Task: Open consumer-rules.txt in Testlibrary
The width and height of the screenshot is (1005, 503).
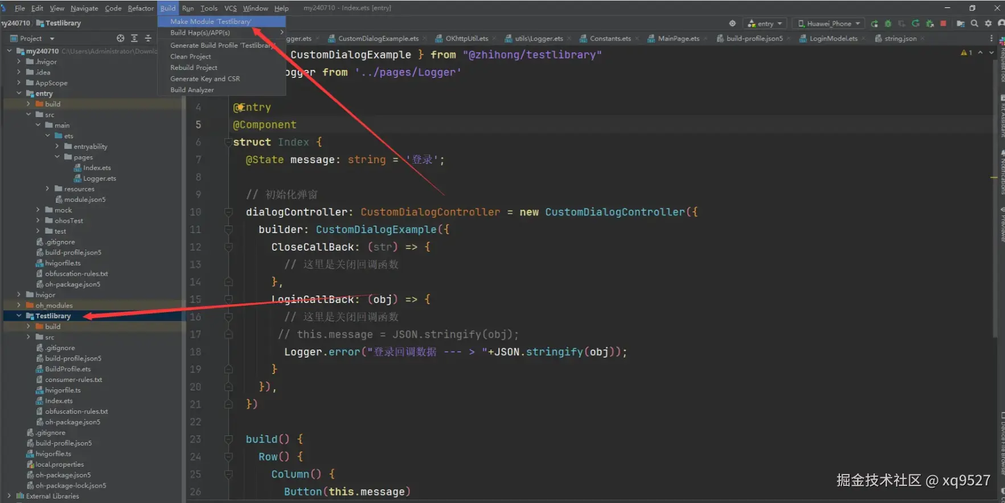Action: [x=73, y=380]
